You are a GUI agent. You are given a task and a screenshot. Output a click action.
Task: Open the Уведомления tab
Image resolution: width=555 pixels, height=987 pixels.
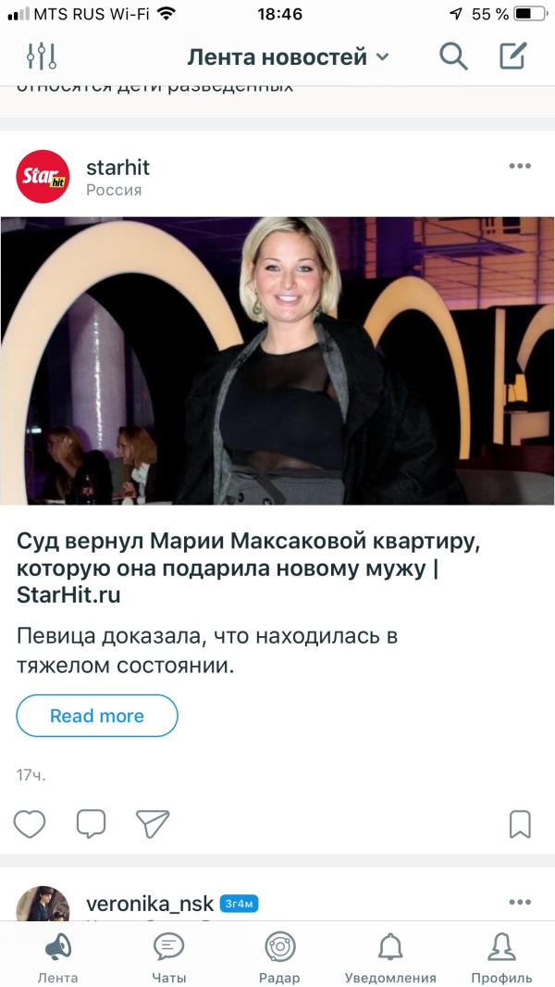click(x=390, y=958)
